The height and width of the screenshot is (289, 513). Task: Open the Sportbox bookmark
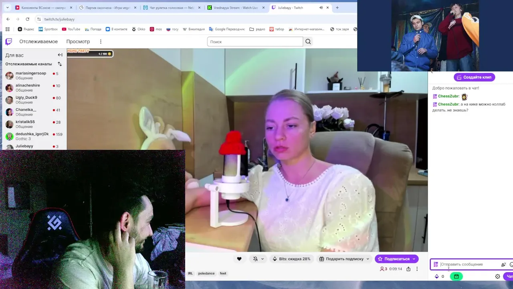[x=48, y=29]
